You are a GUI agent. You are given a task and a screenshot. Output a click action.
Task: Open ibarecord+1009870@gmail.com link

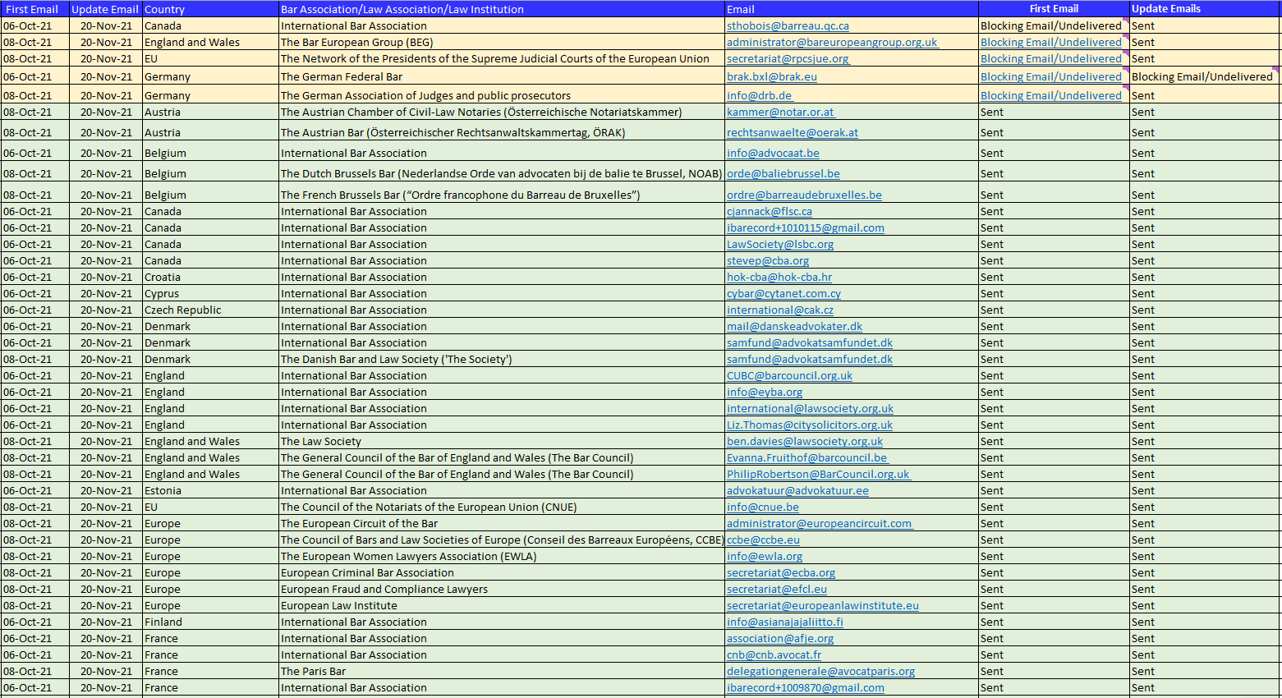point(806,688)
